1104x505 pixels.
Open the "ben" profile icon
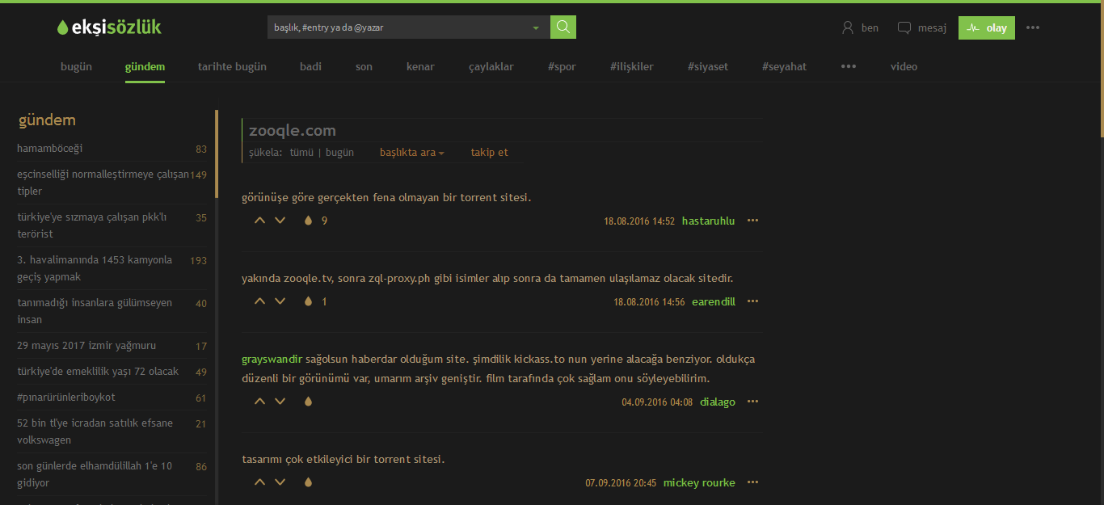pos(848,27)
